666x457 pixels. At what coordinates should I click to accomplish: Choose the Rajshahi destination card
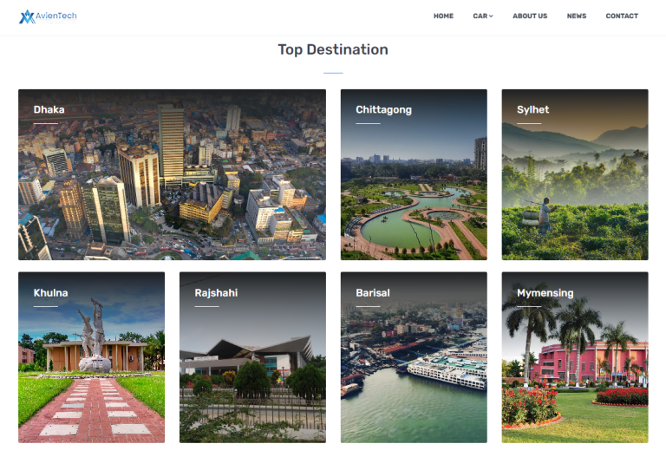point(252,357)
